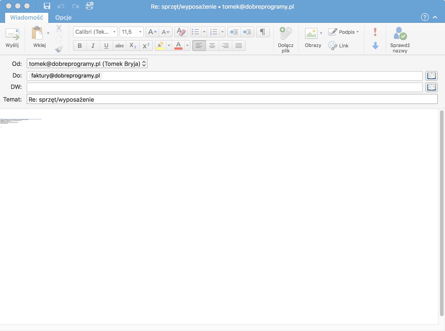Toggle underline formatting
The image size is (445, 331).
(106, 46)
